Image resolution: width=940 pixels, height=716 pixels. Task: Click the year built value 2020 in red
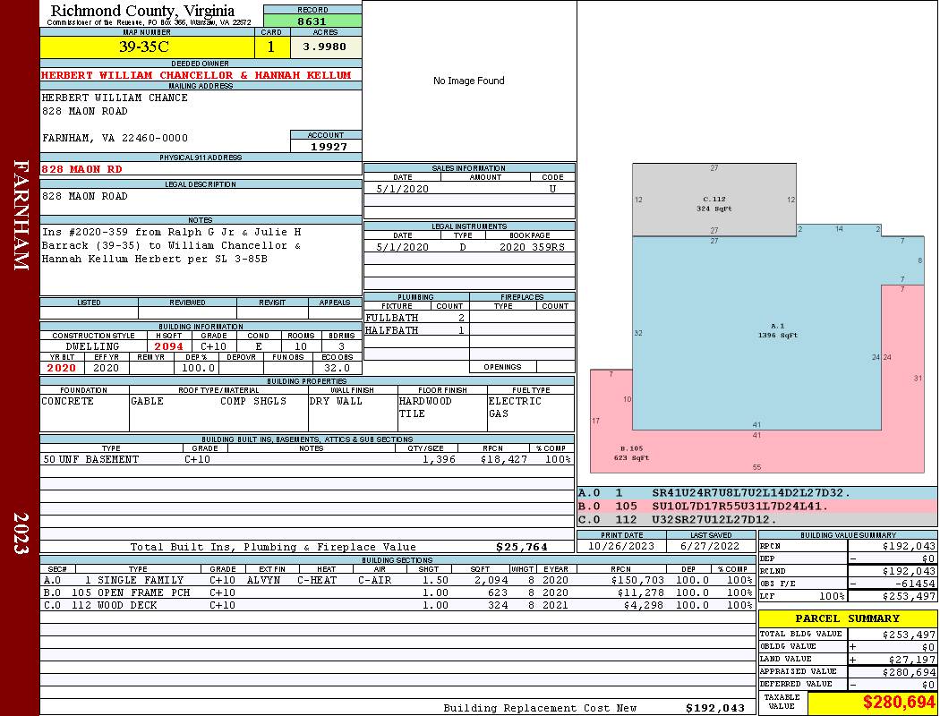coord(62,368)
